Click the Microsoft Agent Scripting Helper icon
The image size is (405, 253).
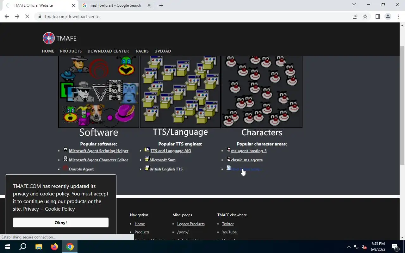pyautogui.click(x=65, y=150)
